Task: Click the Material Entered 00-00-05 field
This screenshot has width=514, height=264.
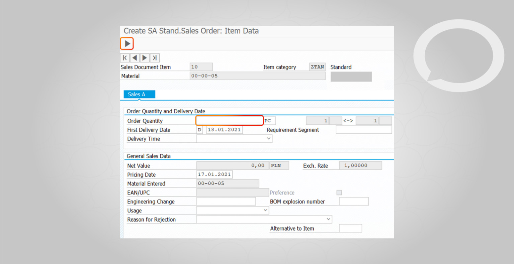Action: point(228,183)
